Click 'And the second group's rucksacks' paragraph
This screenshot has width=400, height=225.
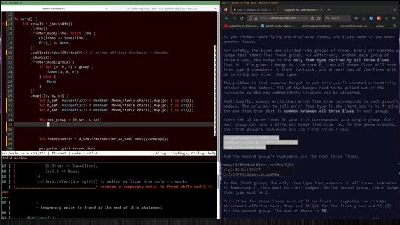point(291,156)
